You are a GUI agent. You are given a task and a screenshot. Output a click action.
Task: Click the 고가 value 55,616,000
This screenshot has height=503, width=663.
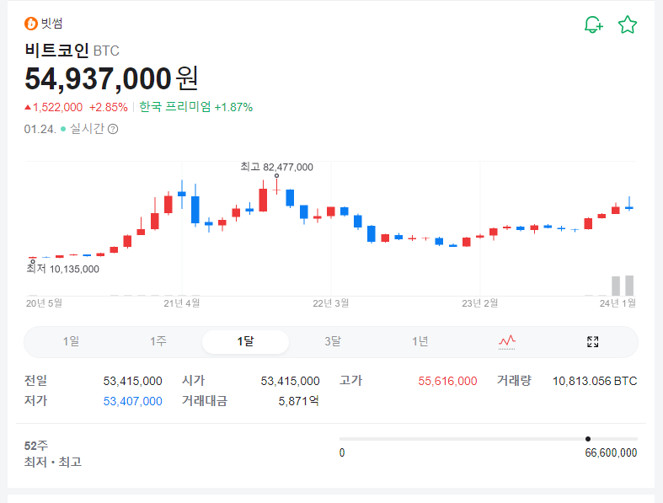(x=447, y=381)
